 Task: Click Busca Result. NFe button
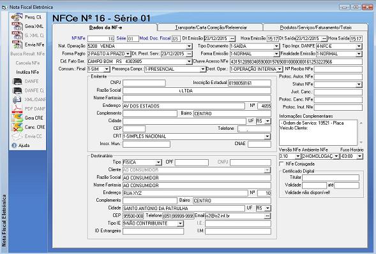point(27,54)
